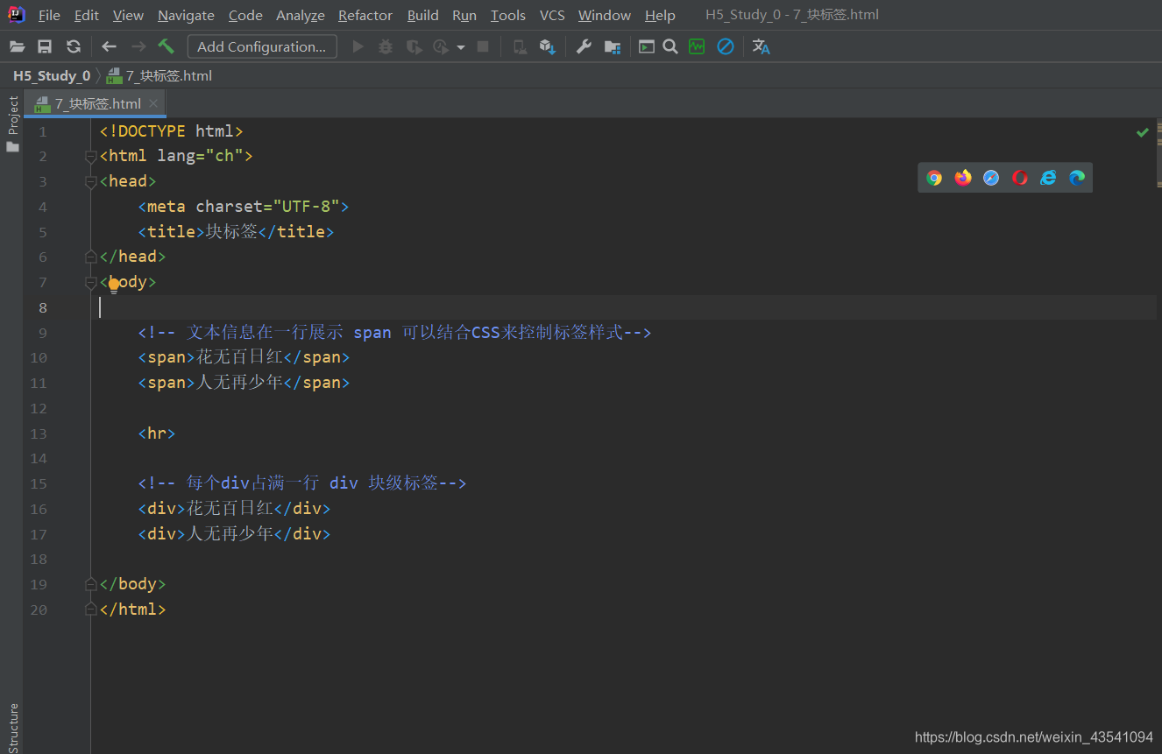This screenshot has width=1162, height=754.
Task: Open the Help menu
Action: 660,15
